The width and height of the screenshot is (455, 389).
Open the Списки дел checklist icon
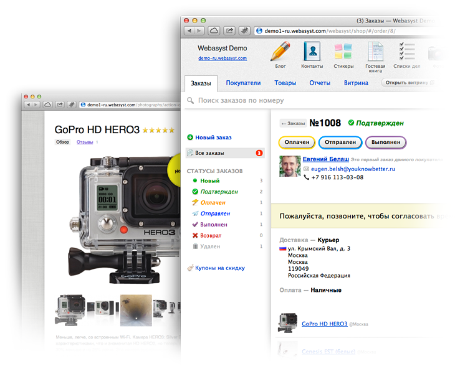[x=407, y=51]
